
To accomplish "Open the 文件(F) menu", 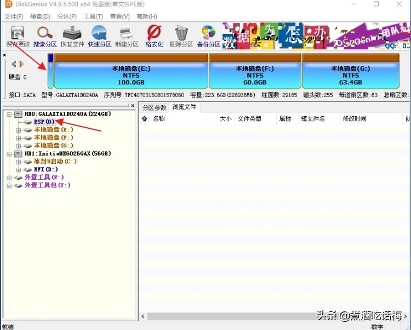I will [x=14, y=16].
